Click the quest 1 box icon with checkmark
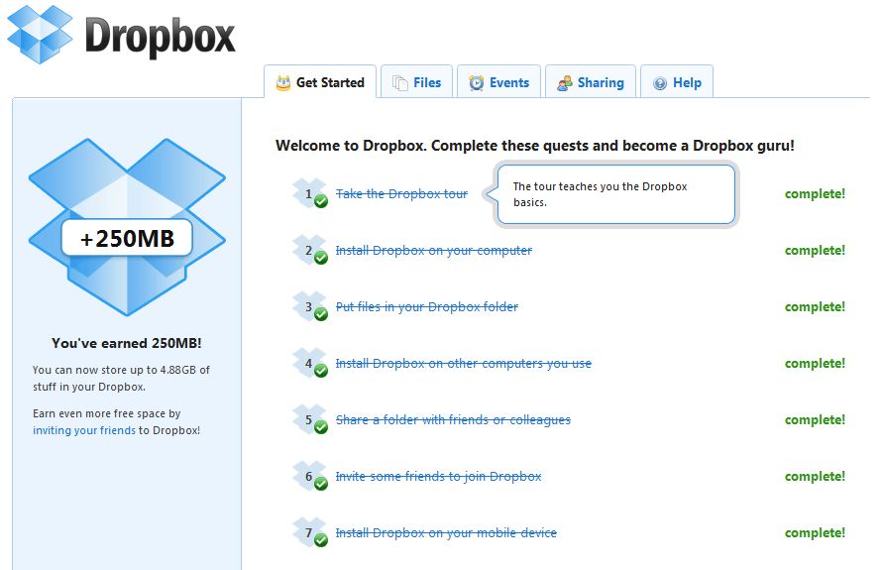Viewport: 882px width, 570px height. click(310, 193)
